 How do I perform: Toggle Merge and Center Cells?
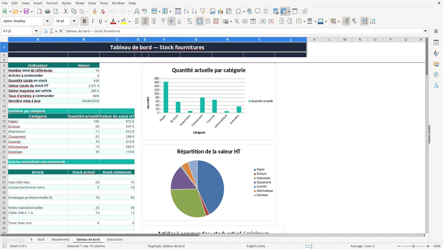tap(200, 21)
